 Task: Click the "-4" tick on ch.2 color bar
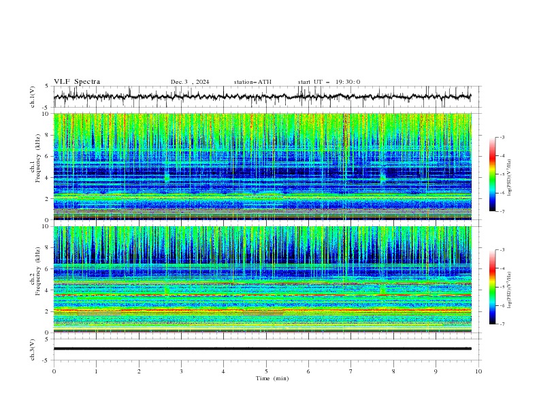pyautogui.click(x=502, y=268)
